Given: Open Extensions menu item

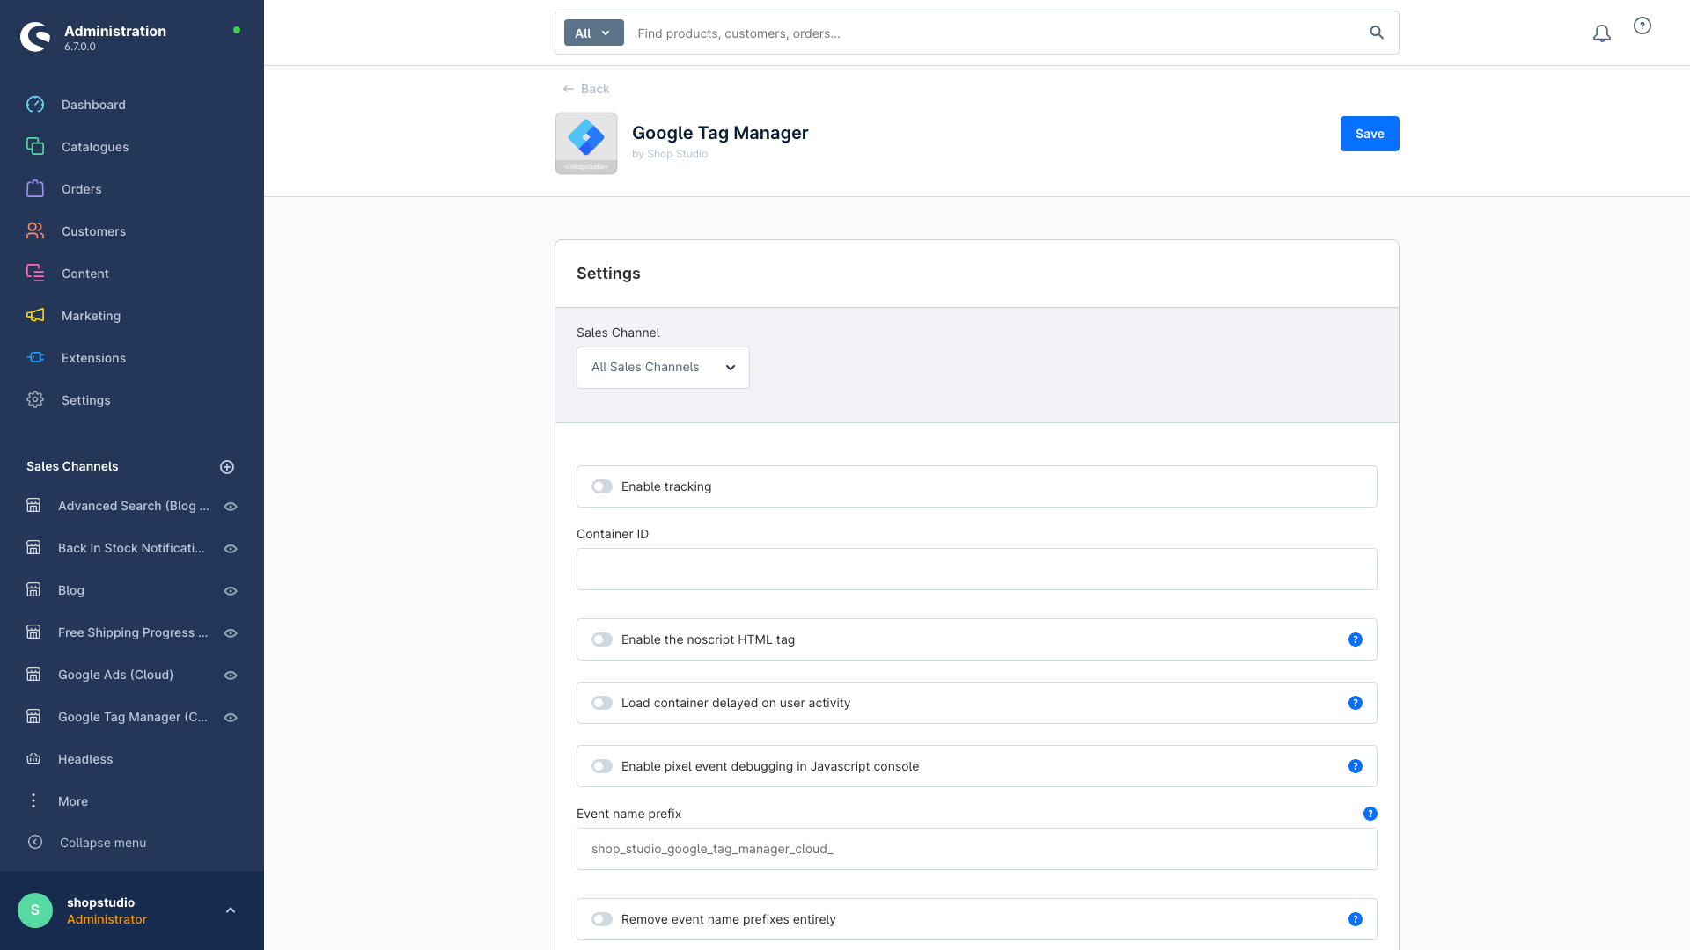Looking at the screenshot, I should (x=93, y=358).
